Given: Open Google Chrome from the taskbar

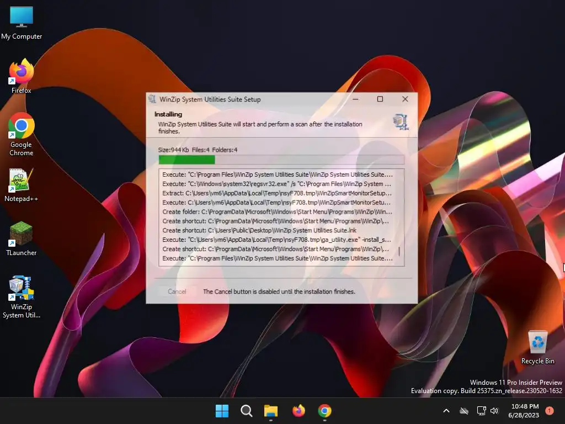Looking at the screenshot, I should (324, 411).
